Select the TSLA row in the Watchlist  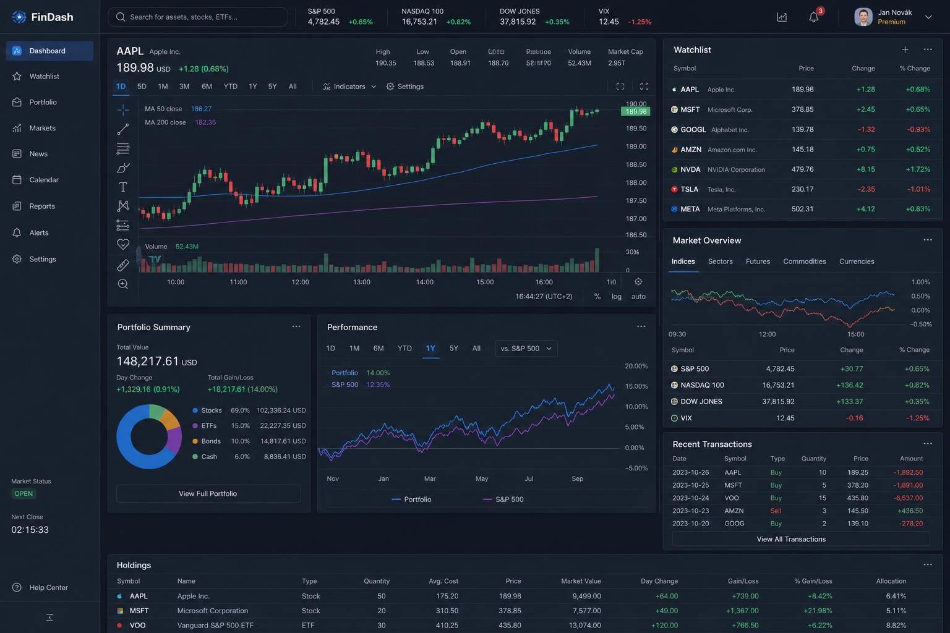click(802, 189)
